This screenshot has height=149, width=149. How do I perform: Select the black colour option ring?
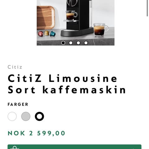click(39, 116)
